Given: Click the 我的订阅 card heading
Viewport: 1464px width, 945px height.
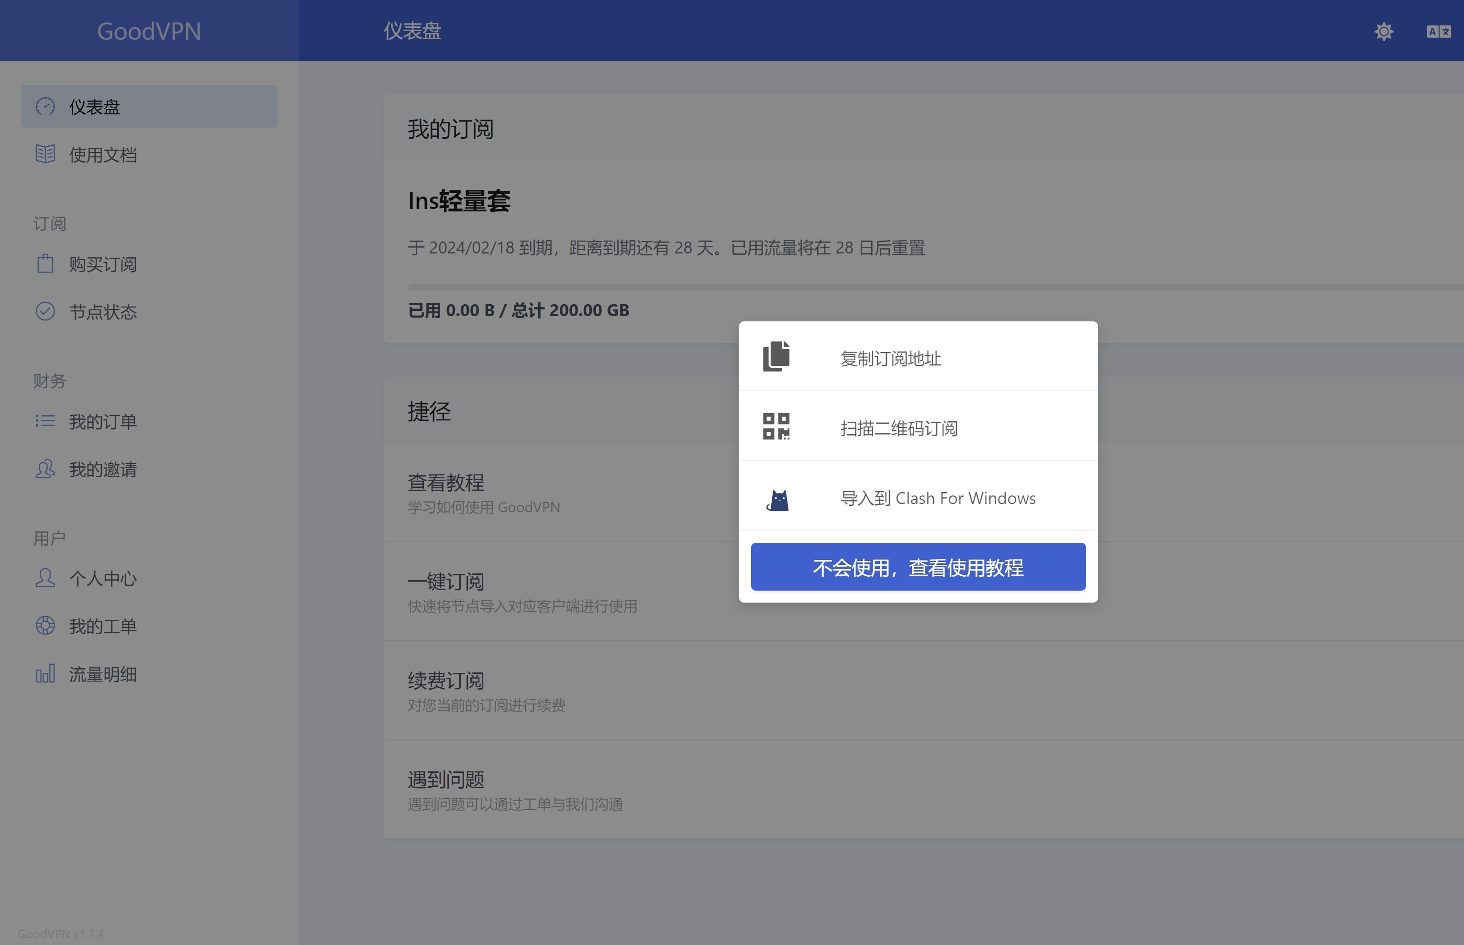Looking at the screenshot, I should pos(451,129).
